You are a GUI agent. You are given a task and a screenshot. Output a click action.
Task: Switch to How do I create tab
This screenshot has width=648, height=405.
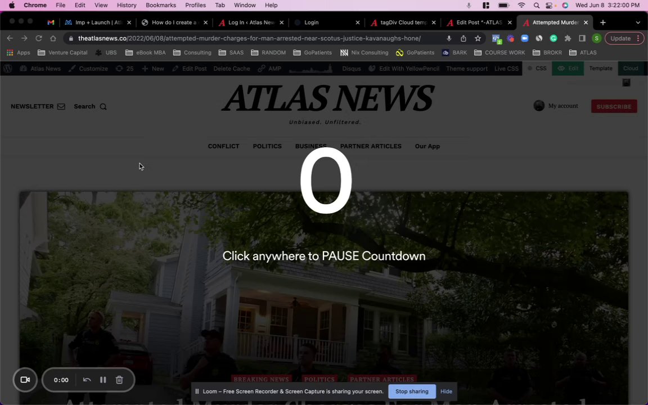point(174,22)
